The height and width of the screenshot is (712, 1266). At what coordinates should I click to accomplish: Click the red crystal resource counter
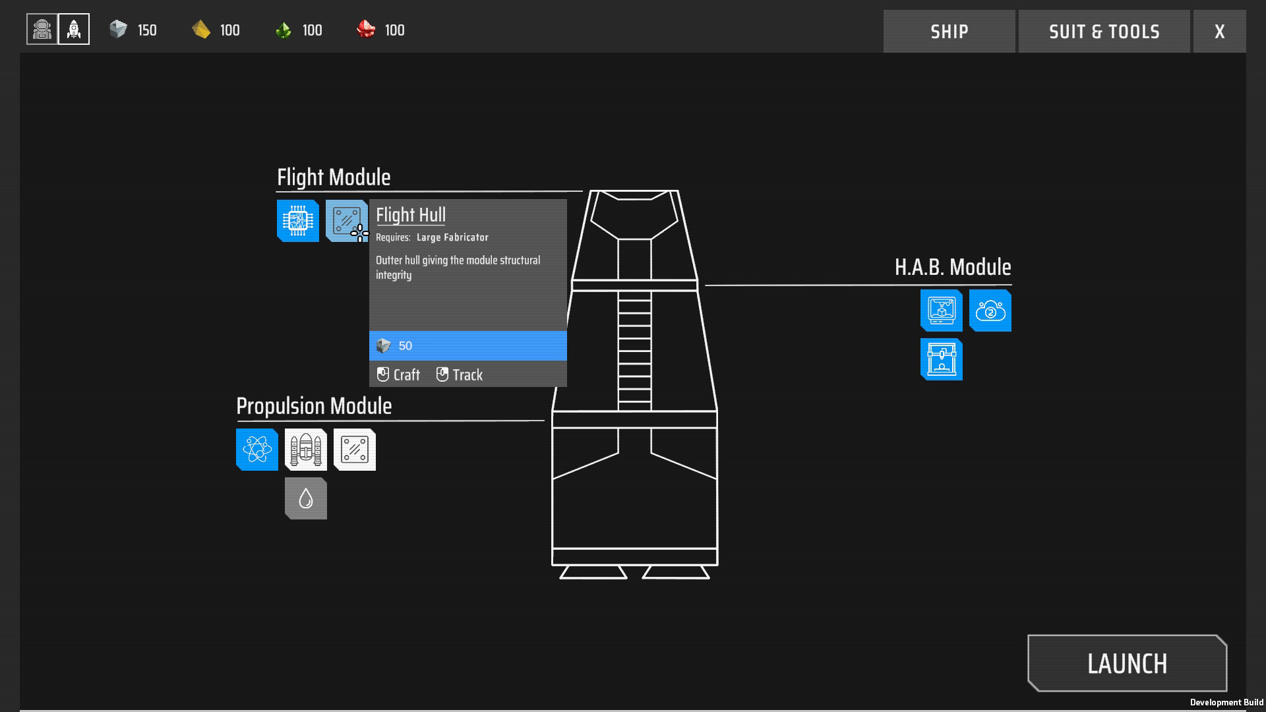click(380, 30)
